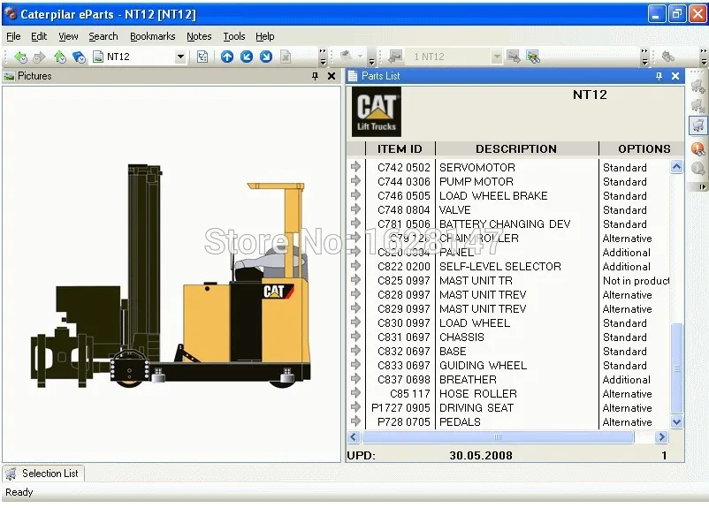Viewport: 709px width, 508px height.
Task: Click the arrow icon for SERVOMOTOR row
Action: coord(355,166)
